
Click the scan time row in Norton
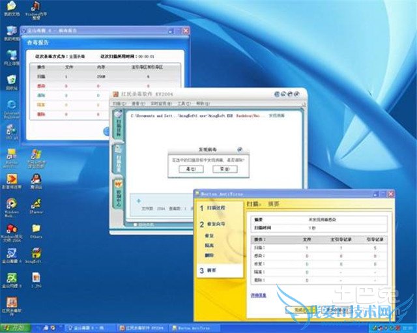[319, 228]
